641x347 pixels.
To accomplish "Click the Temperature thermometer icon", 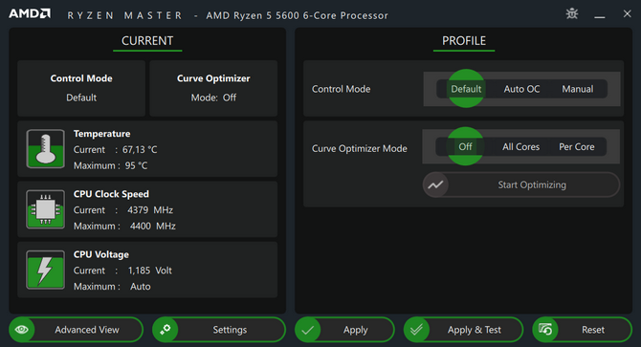I will click(x=45, y=148).
